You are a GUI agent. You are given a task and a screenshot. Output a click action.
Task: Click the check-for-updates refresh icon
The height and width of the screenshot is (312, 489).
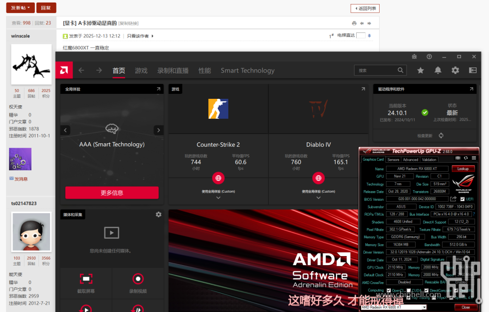441,135
